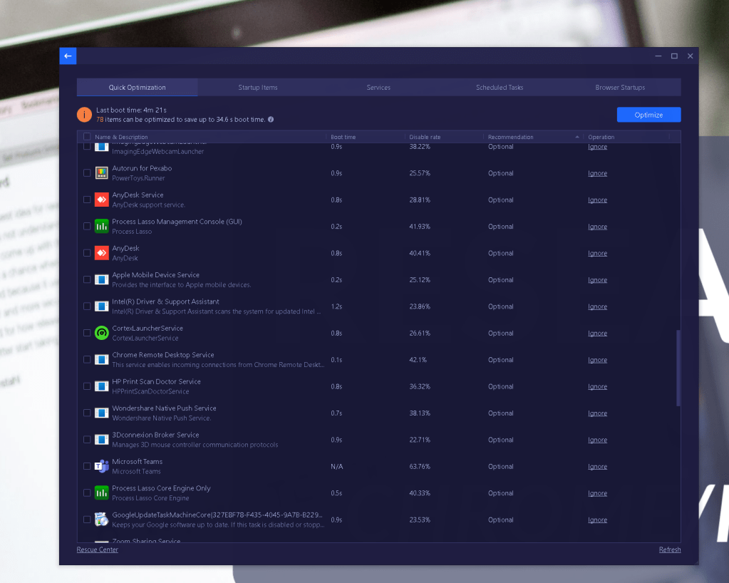Click the HP Print Scan Doctor Service icon

point(102,386)
